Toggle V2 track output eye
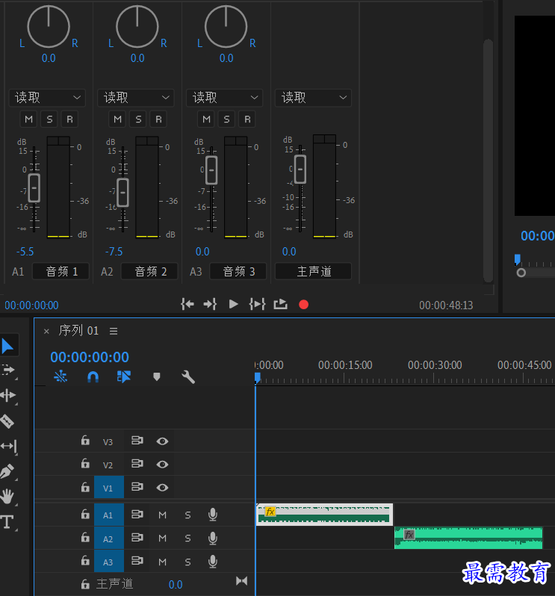Viewport: 555px width, 596px height. coord(162,464)
